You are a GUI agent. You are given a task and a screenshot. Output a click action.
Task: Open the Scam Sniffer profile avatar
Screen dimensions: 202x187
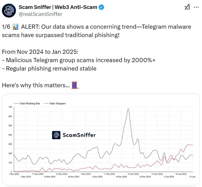tap(9, 11)
